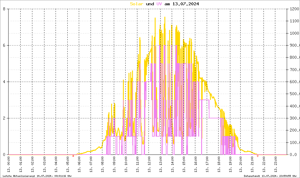The height and width of the screenshot is (178, 300).
Task: Click the right axis label "300.0"
Action: (x=295, y=118)
